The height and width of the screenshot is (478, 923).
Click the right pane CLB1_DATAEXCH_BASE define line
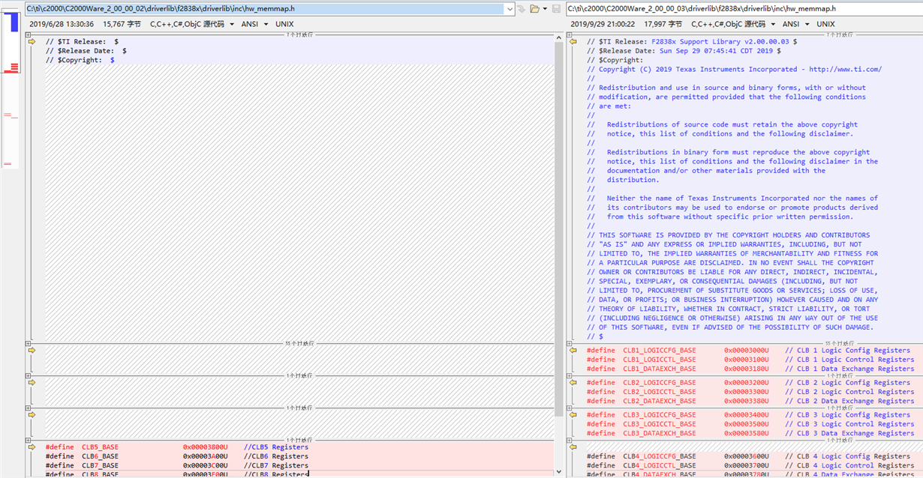pos(750,369)
